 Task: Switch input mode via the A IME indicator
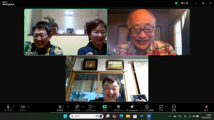(185, 116)
